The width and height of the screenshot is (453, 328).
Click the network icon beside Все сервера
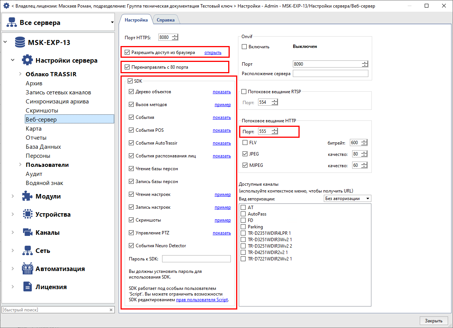[x=12, y=22]
